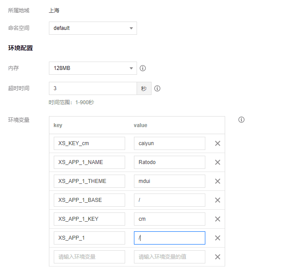Click the empty value field placeholder input

pos(169,257)
